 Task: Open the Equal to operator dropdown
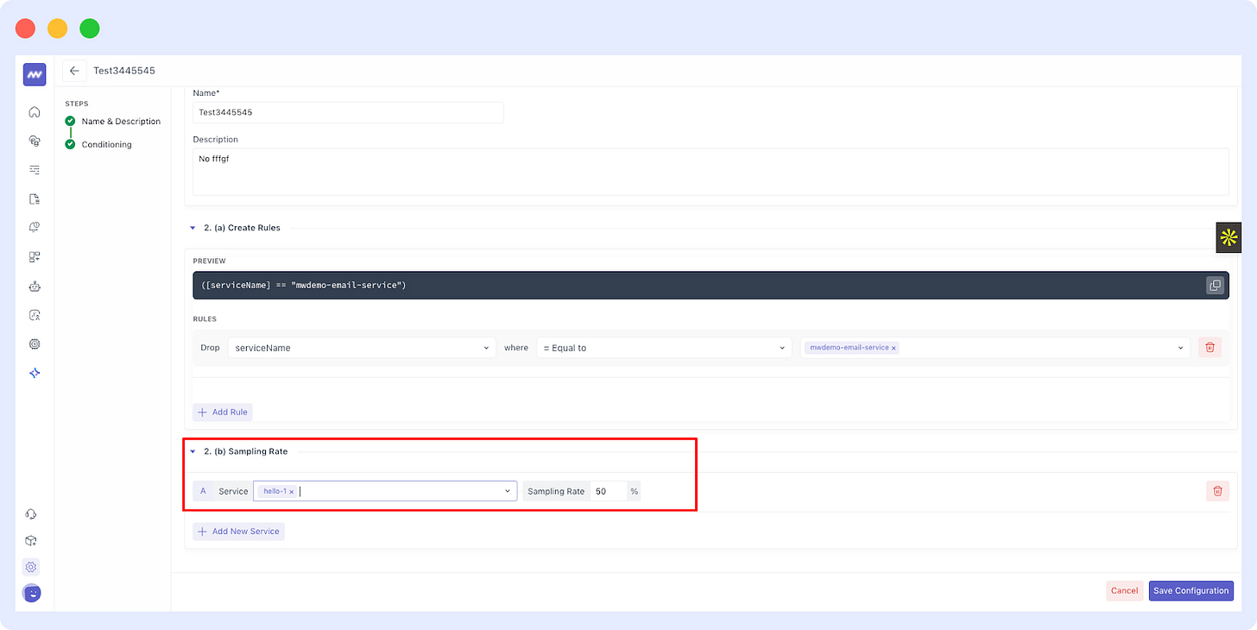pos(664,348)
